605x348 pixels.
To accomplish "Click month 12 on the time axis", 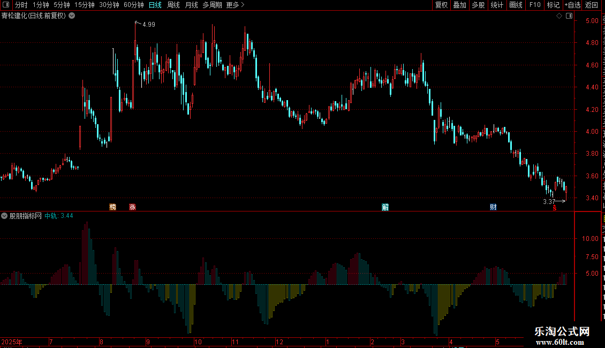I will tap(279, 342).
